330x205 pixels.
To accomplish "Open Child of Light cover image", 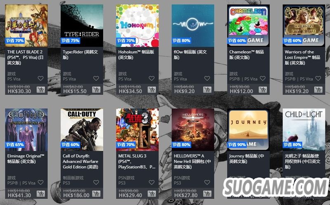I will point(304,130).
